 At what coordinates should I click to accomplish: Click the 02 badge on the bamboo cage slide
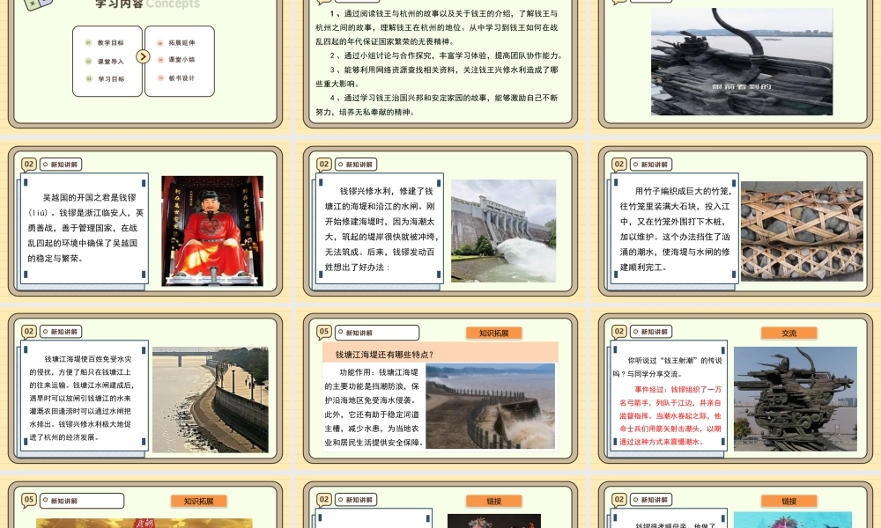(619, 165)
